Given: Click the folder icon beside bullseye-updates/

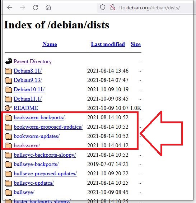Looking at the screenshot, I should 9,183.
